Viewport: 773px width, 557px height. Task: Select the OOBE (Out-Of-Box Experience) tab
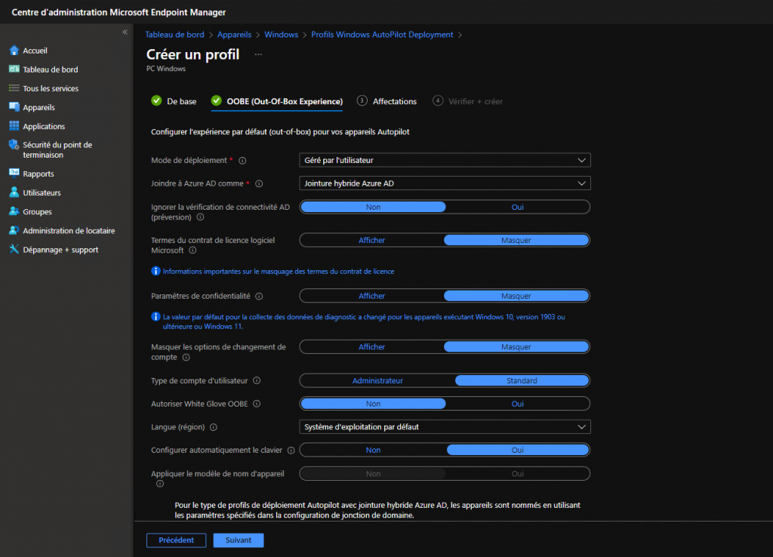tap(276, 101)
